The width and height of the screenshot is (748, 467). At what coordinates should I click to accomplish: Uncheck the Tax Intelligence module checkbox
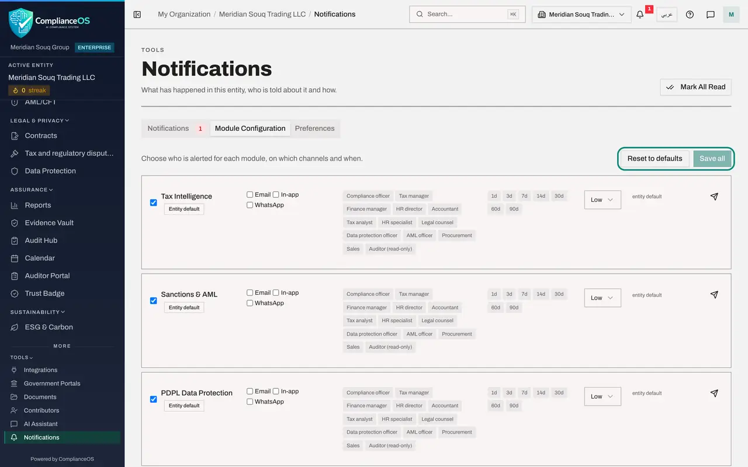pyautogui.click(x=154, y=203)
